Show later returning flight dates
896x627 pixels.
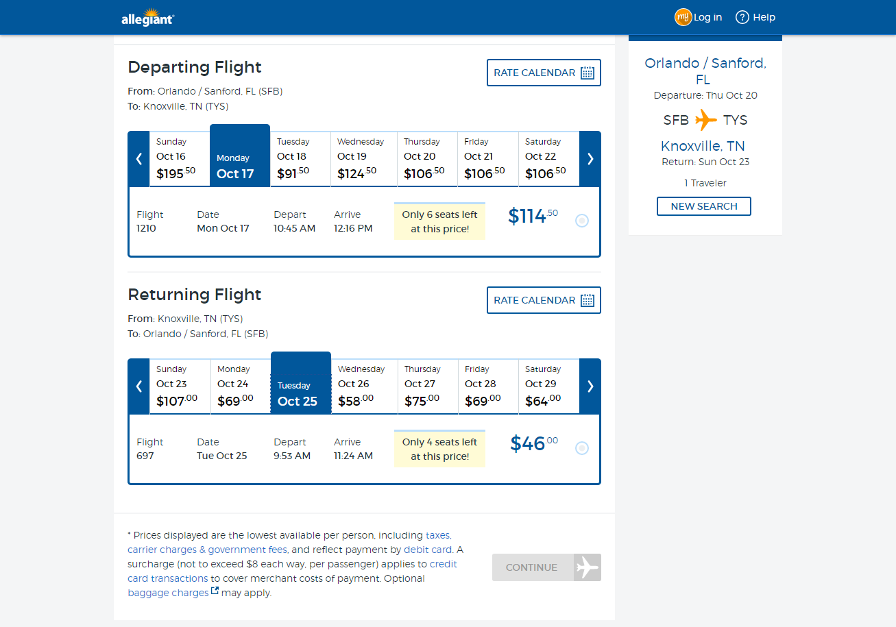[x=590, y=386]
